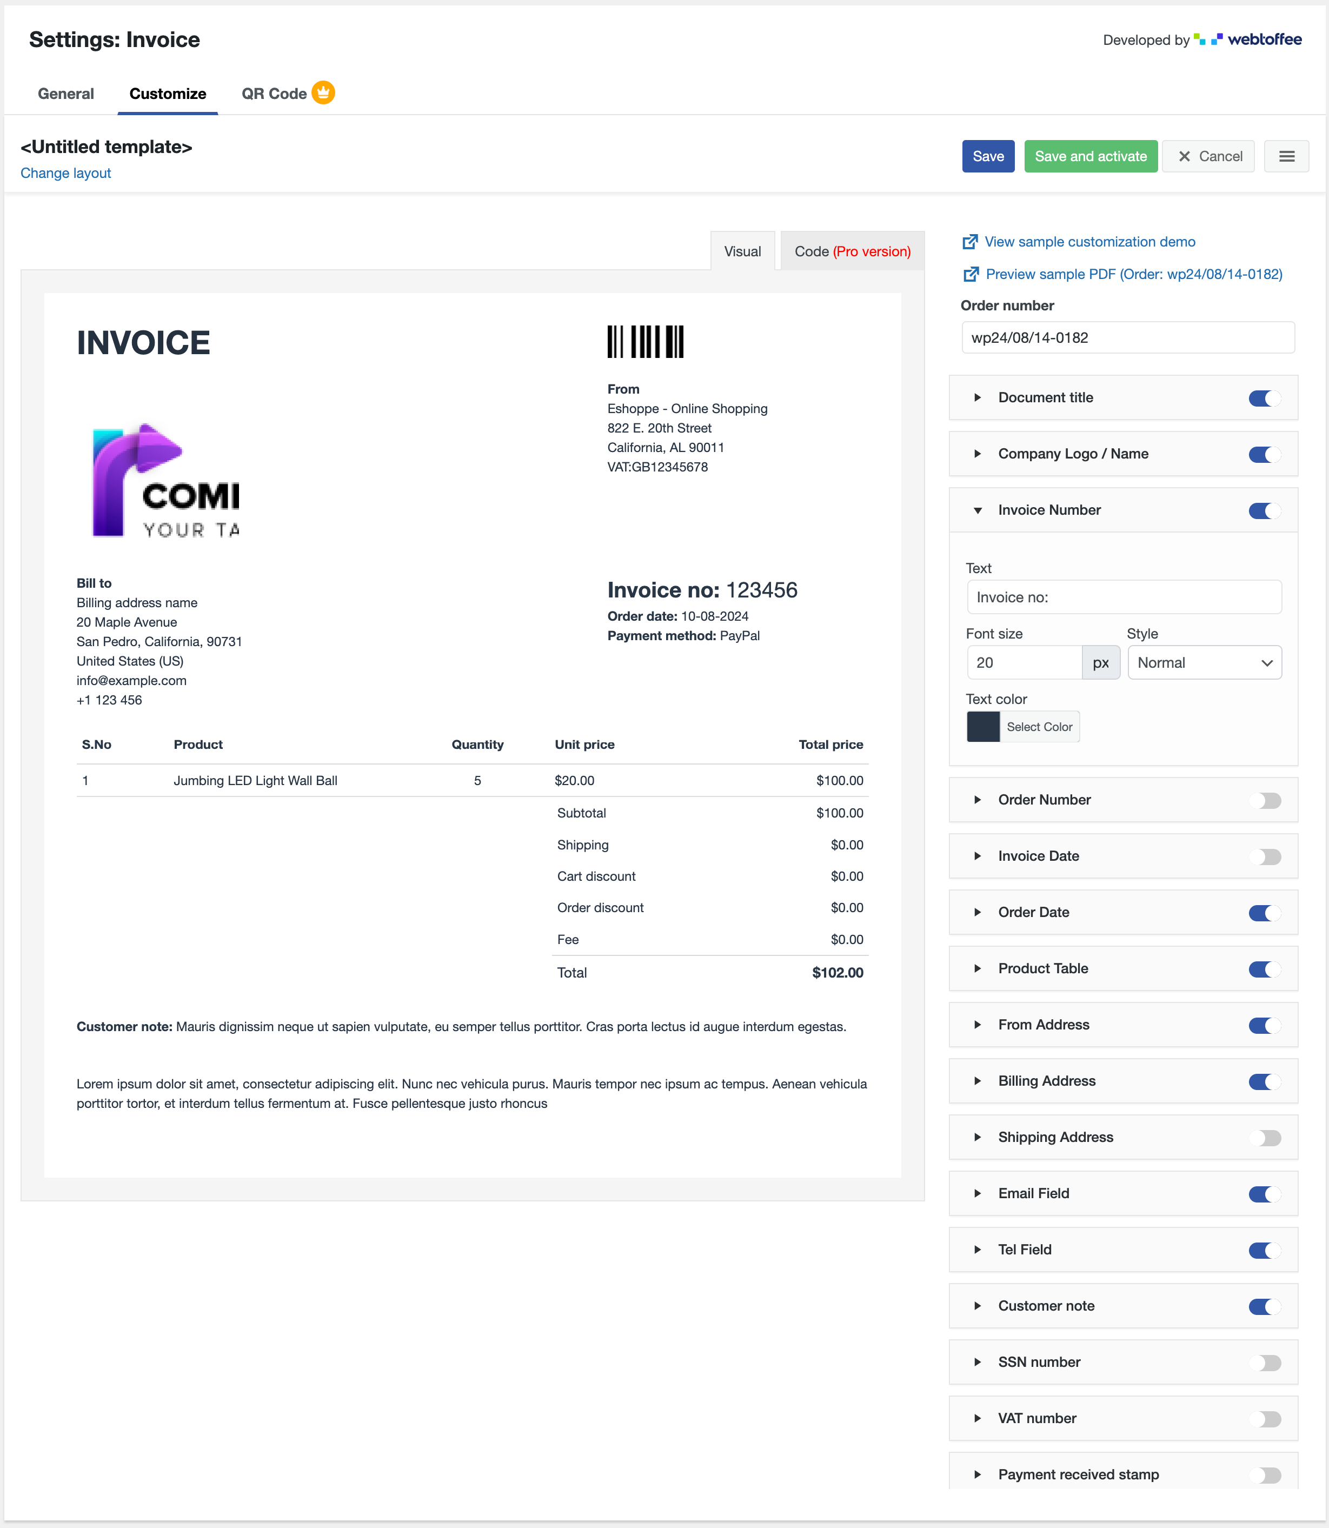The width and height of the screenshot is (1329, 1528).
Task: Click the Order number input field
Action: 1127,337
